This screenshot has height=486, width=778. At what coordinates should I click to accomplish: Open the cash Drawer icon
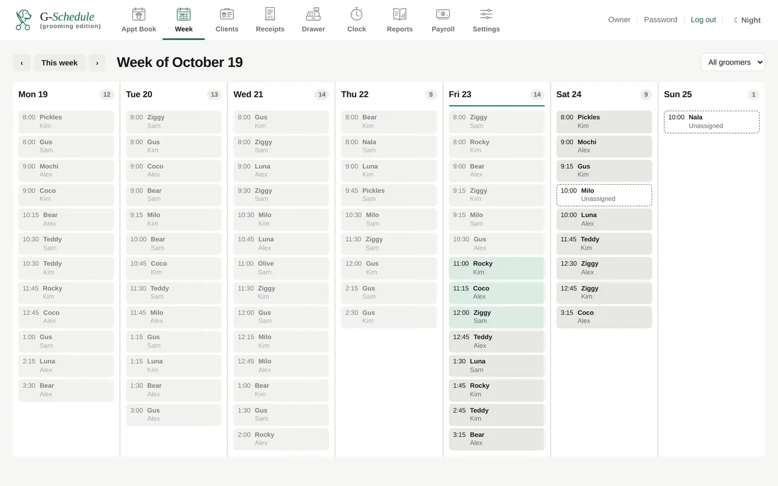click(x=313, y=14)
